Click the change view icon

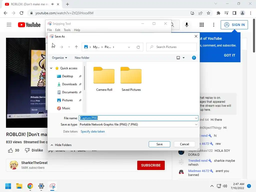[x=178, y=58]
